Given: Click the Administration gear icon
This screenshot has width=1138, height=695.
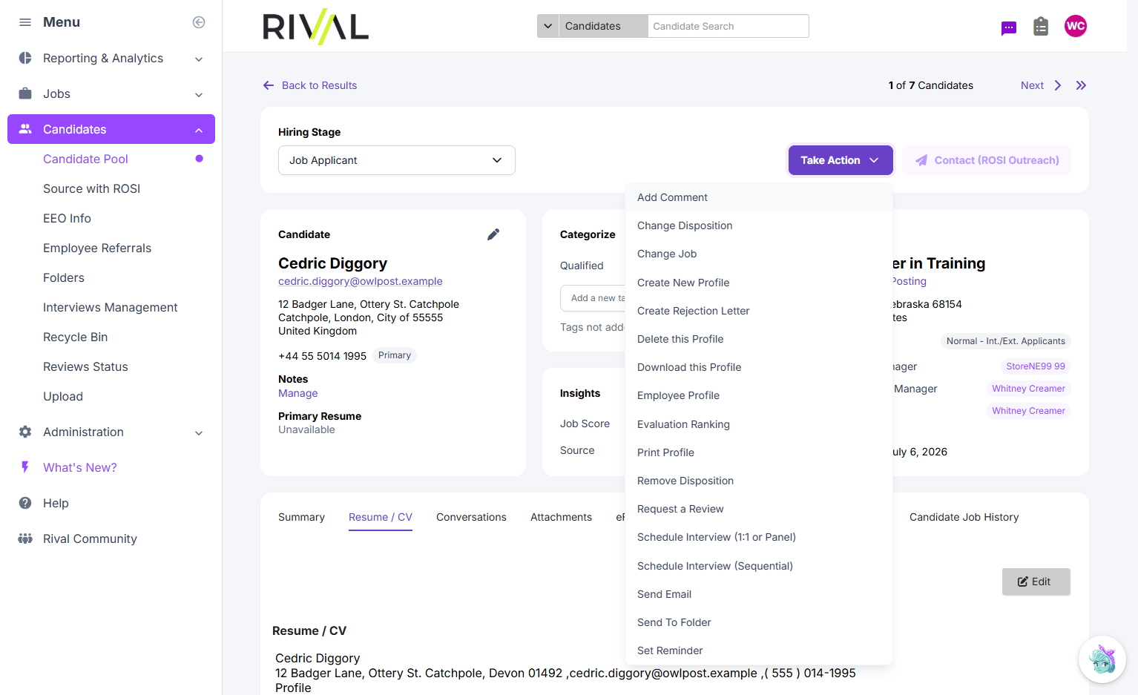Looking at the screenshot, I should coord(25,432).
